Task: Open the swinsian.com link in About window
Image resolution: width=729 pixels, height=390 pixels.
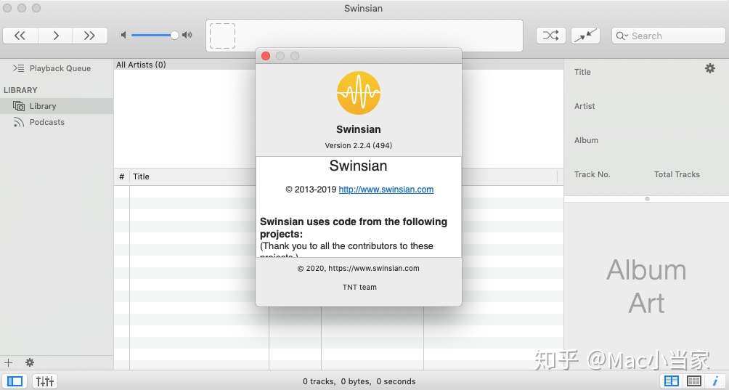Action: (x=386, y=189)
